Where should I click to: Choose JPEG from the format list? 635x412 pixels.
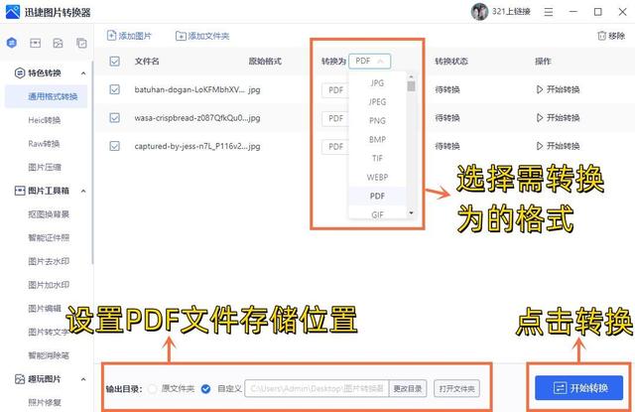pos(377,101)
